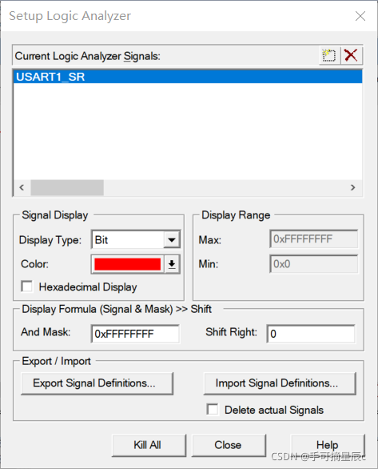This screenshot has width=378, height=469.
Task: Click the Help button
Action: point(328,445)
